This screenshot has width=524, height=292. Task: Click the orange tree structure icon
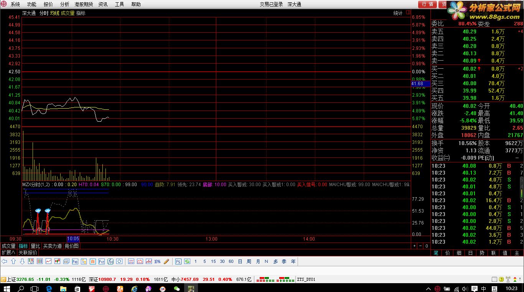click(84, 261)
